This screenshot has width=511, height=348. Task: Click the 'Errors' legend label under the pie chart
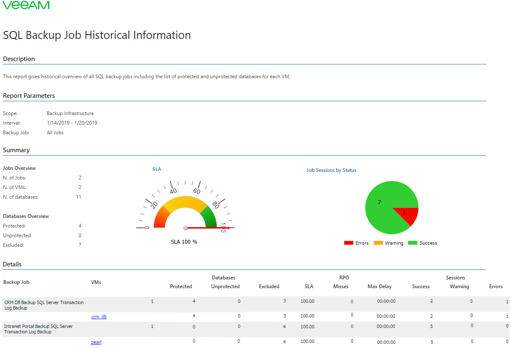coord(362,243)
